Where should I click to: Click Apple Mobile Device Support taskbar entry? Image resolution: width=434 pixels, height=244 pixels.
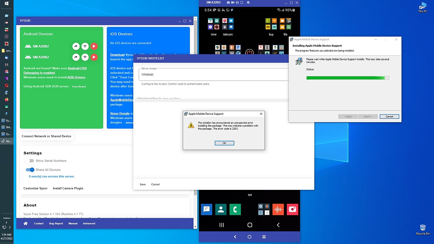[6, 141]
